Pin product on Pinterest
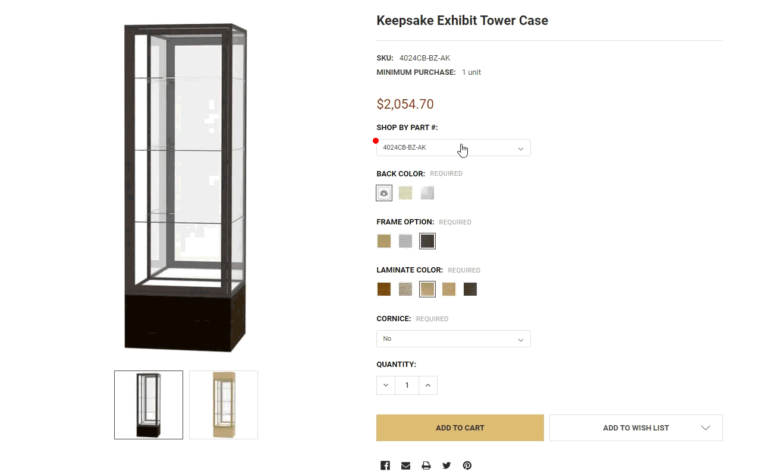Screen dimensions: 761x475 click(x=467, y=465)
